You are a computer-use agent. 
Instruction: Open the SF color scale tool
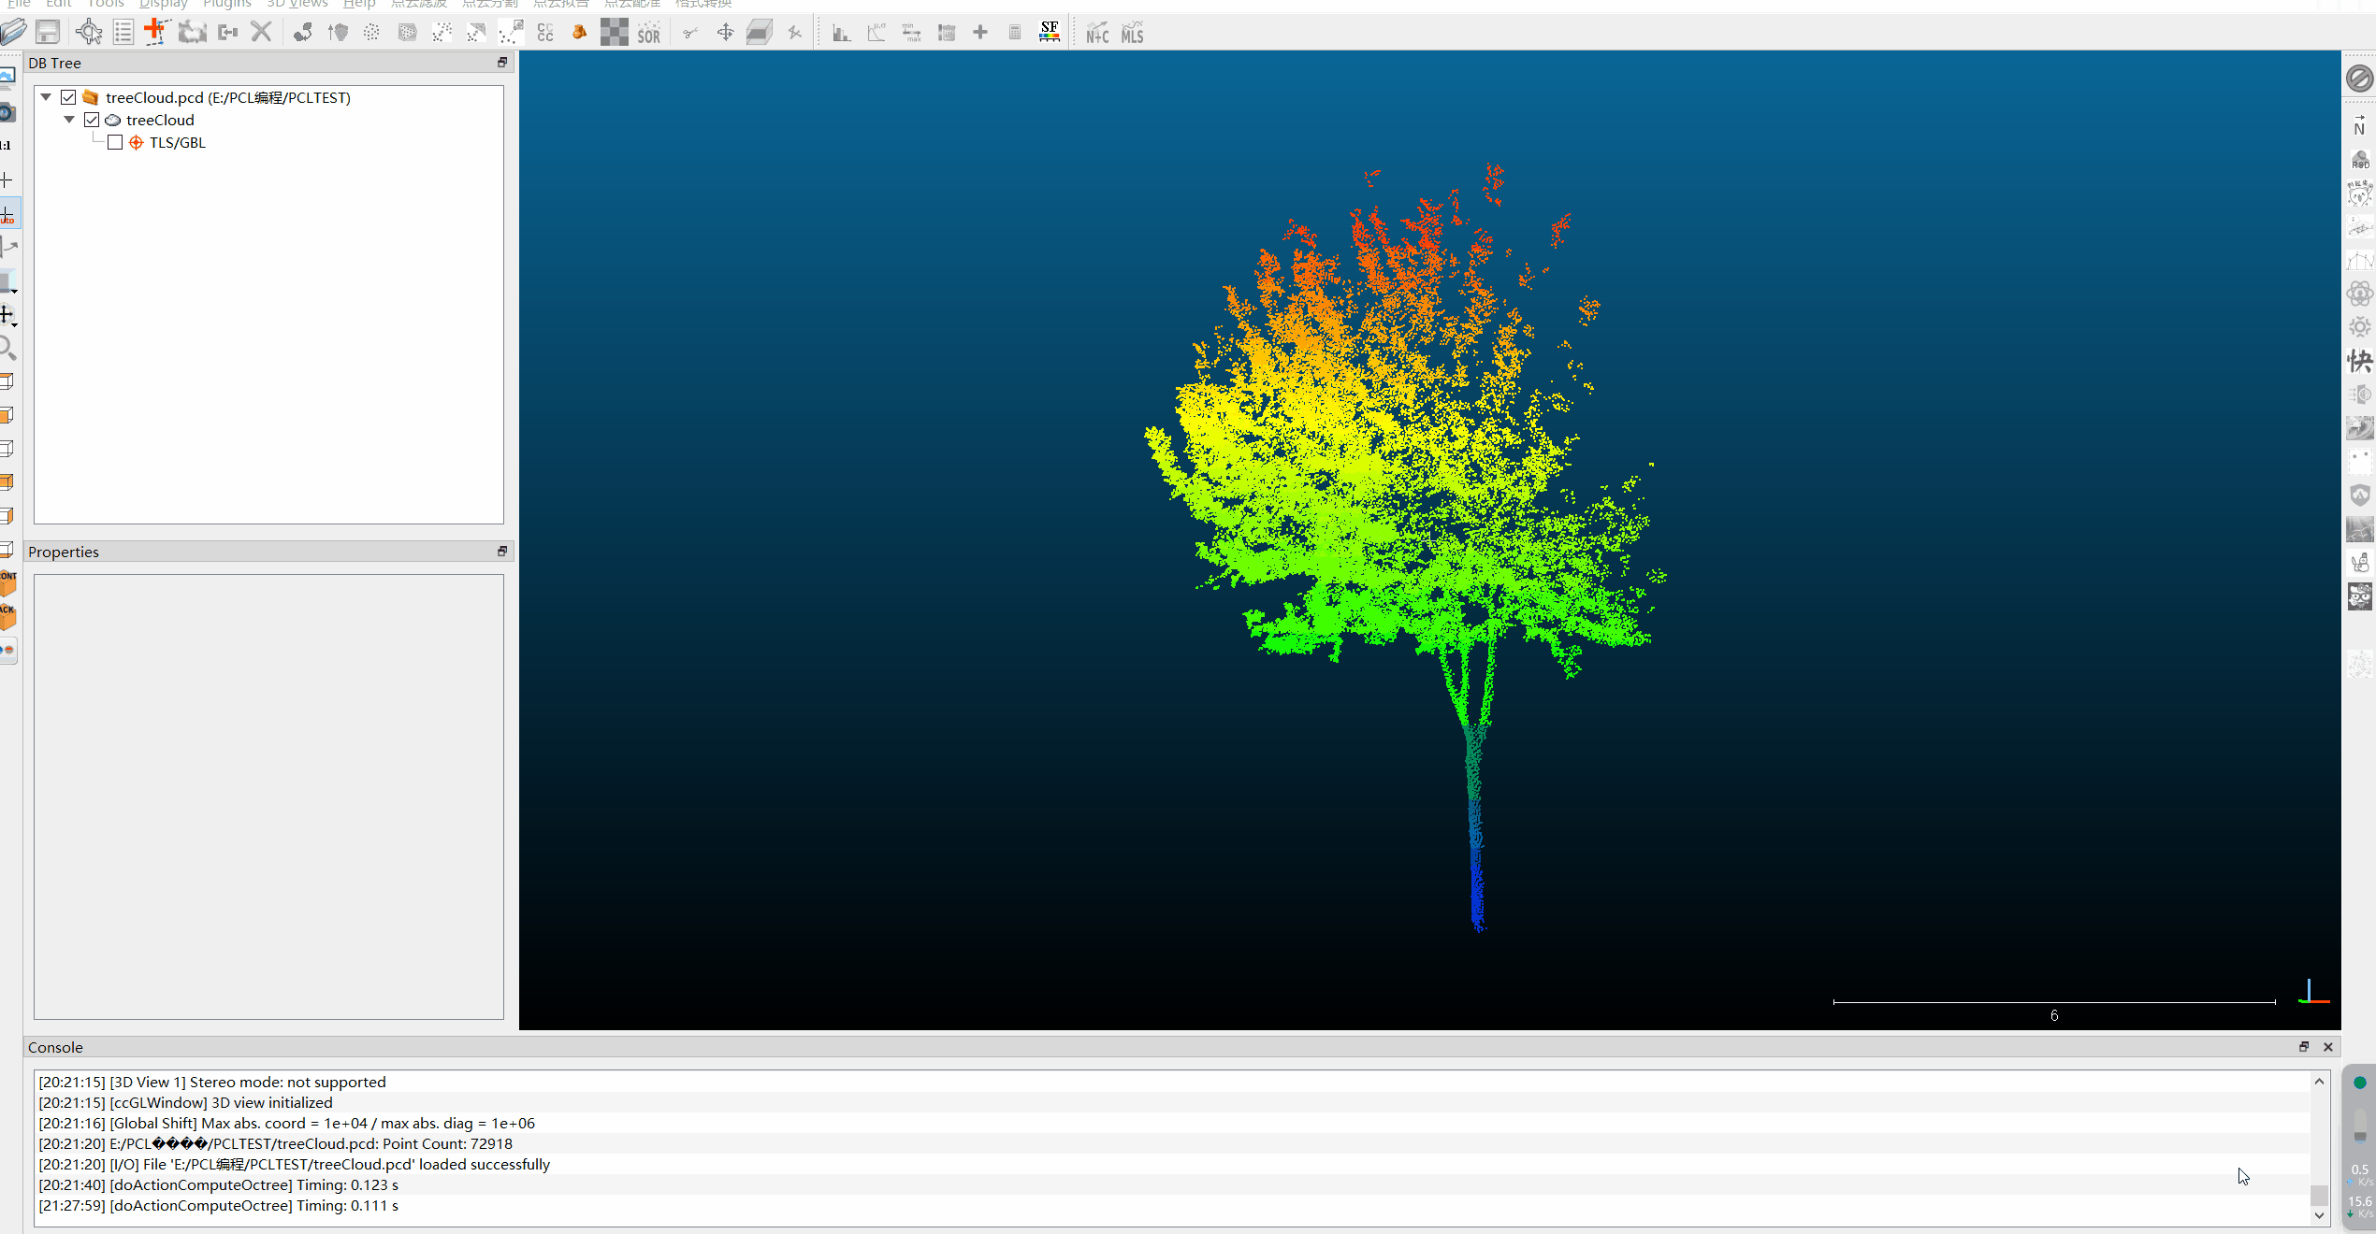tap(1050, 33)
